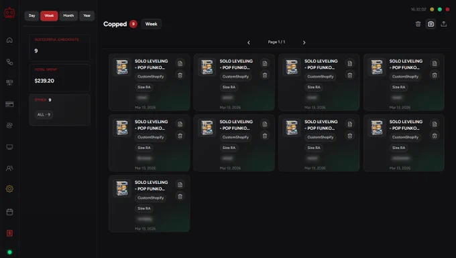
Task: Open the calendar icon in sidebar
Action: point(9,212)
